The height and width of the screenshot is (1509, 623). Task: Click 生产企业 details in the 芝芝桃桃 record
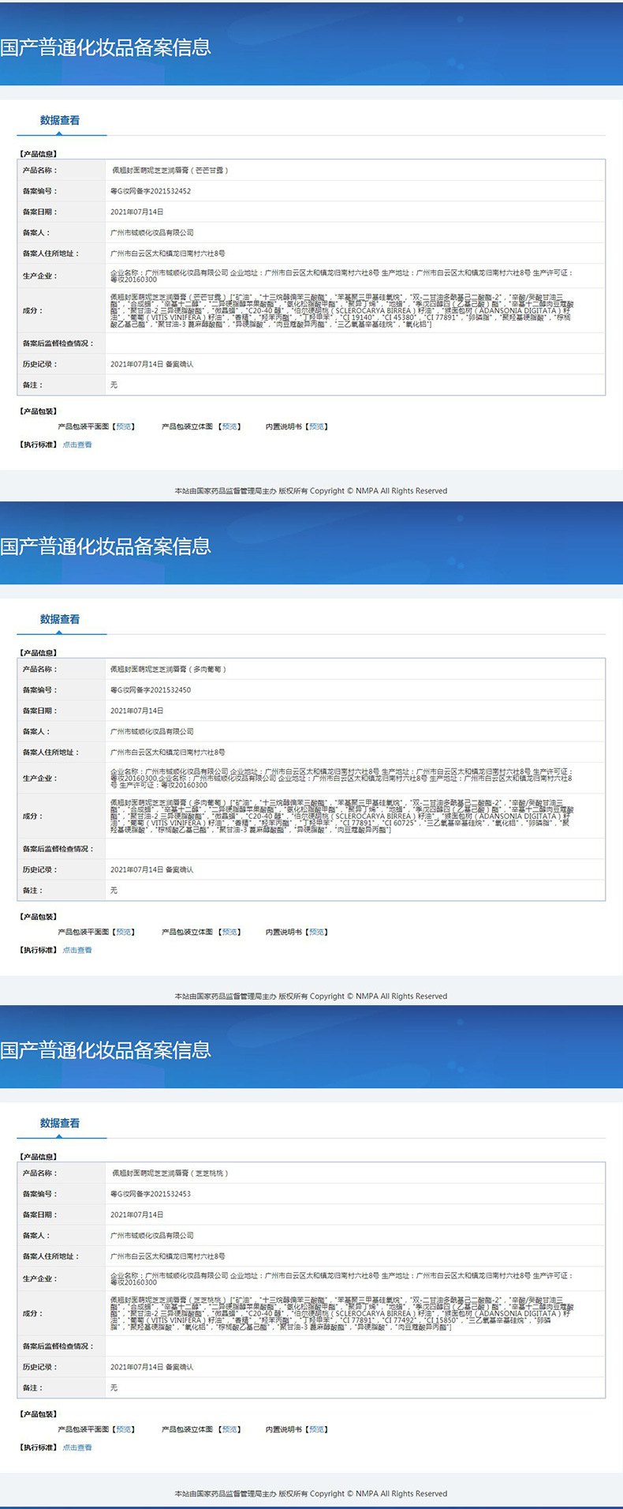[x=341, y=1279]
